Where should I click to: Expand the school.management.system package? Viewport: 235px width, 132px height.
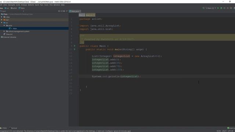(x=4, y=31)
